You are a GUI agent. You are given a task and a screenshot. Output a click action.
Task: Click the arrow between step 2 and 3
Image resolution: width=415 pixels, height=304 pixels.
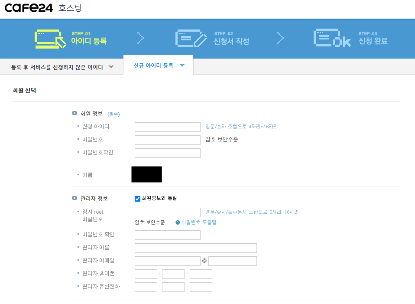tap(280, 38)
